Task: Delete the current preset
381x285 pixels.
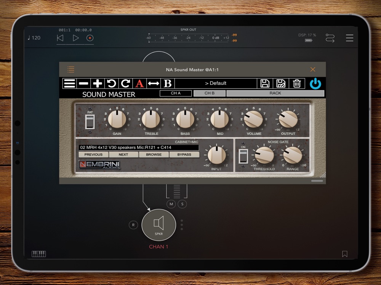Action: pyautogui.click(x=297, y=83)
